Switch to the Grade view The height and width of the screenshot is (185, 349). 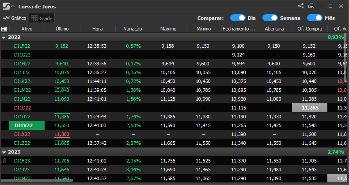42,18
